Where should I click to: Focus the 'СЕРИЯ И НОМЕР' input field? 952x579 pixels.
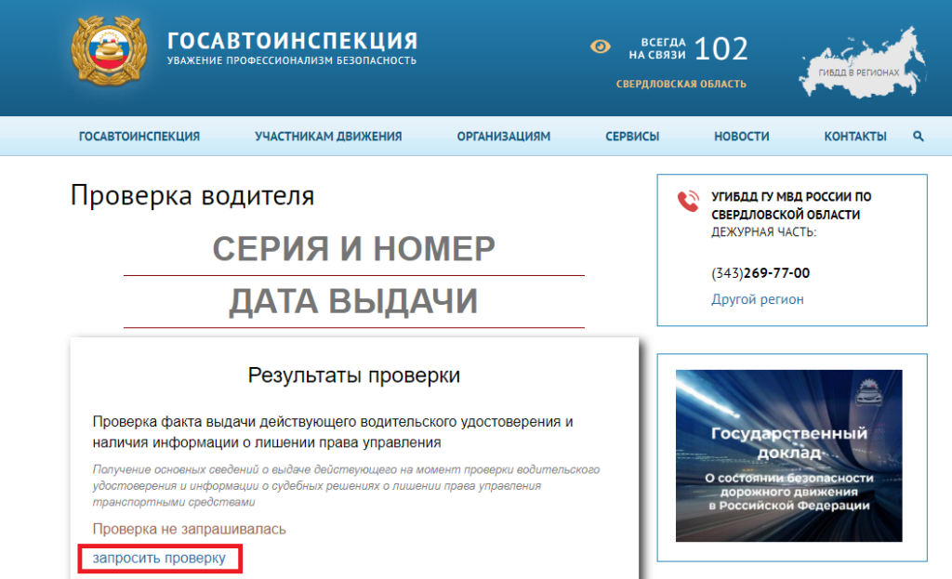pos(353,250)
